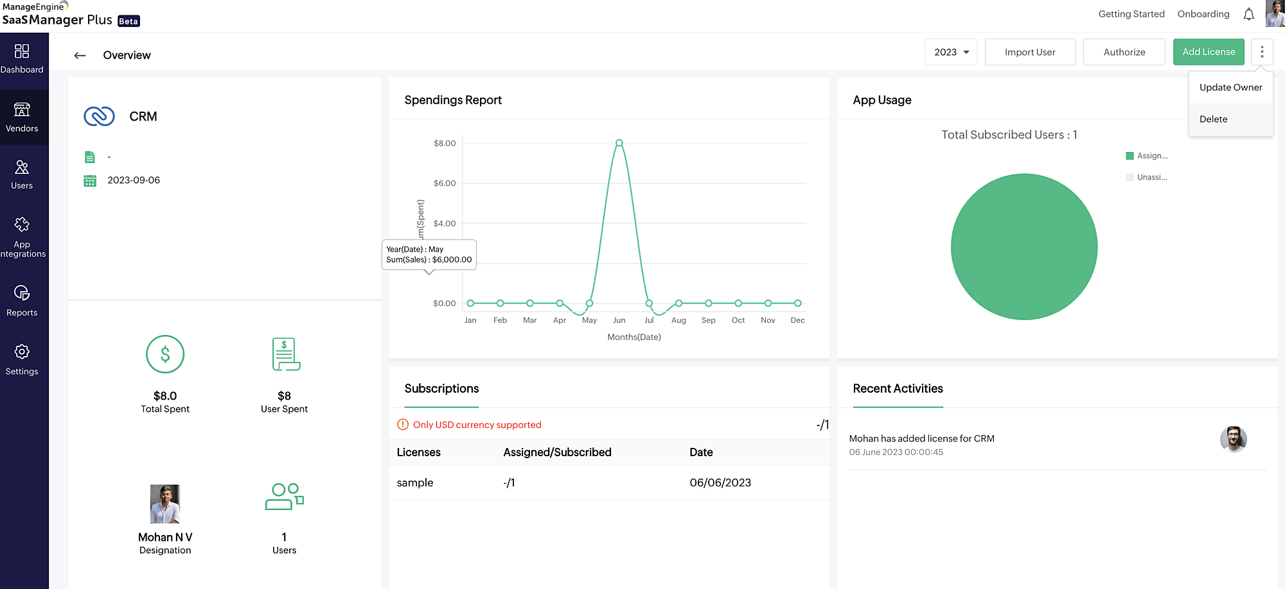The width and height of the screenshot is (1285, 589).
Task: Click the calendar icon beside the date 2023-09-06
Action: 90,180
